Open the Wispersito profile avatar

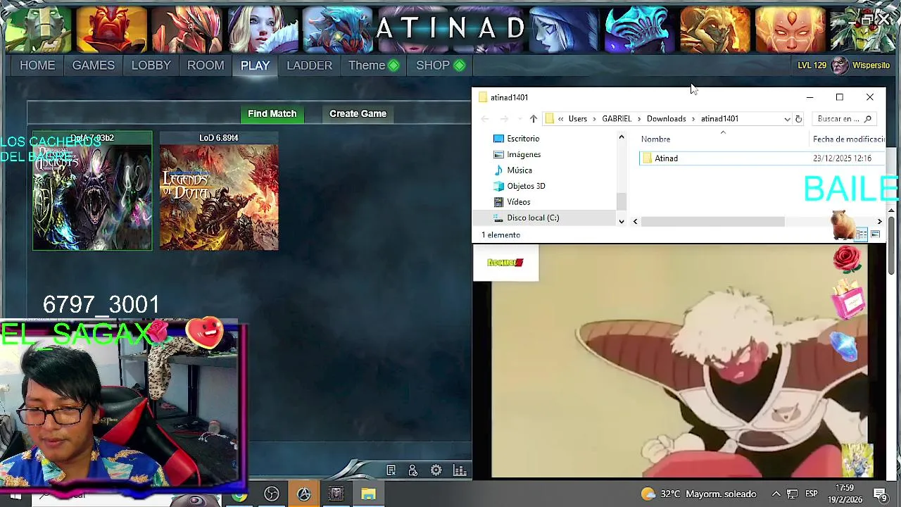(x=839, y=65)
